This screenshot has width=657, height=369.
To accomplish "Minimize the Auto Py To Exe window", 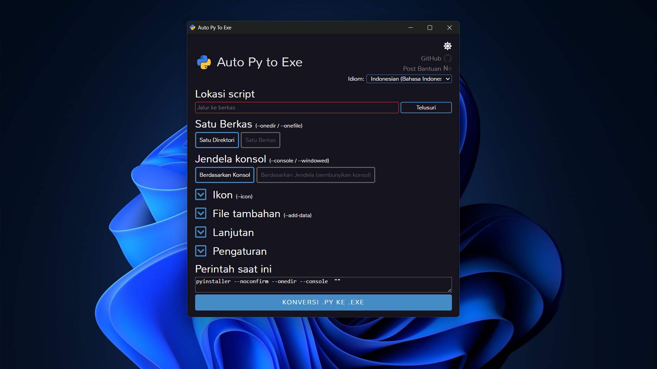I will coord(410,27).
